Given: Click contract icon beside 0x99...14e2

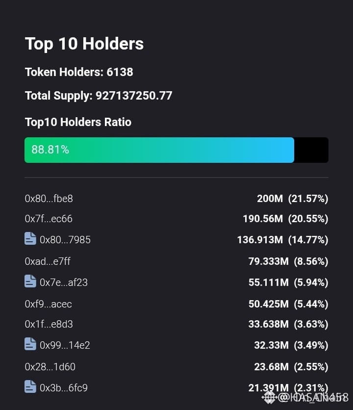Looking at the screenshot, I should 30,344.
